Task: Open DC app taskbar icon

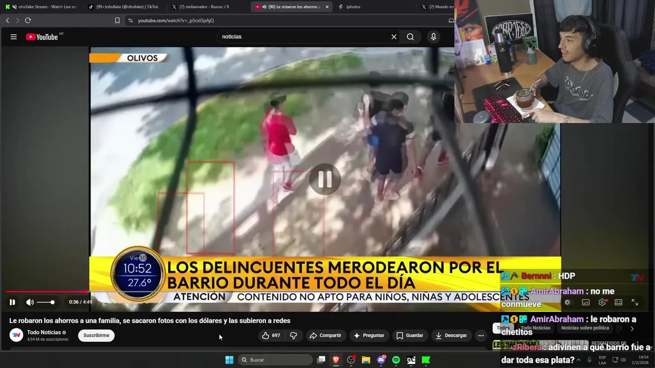Action: 411,360
